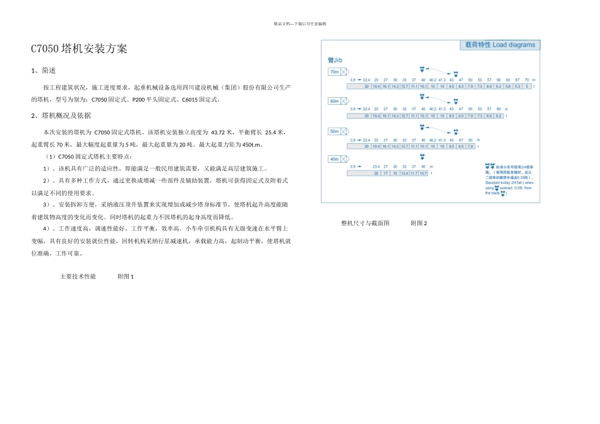Click the line "(1)C7050 固定式塔机主要特点:"
This screenshot has height=424, width=600.
88,156
